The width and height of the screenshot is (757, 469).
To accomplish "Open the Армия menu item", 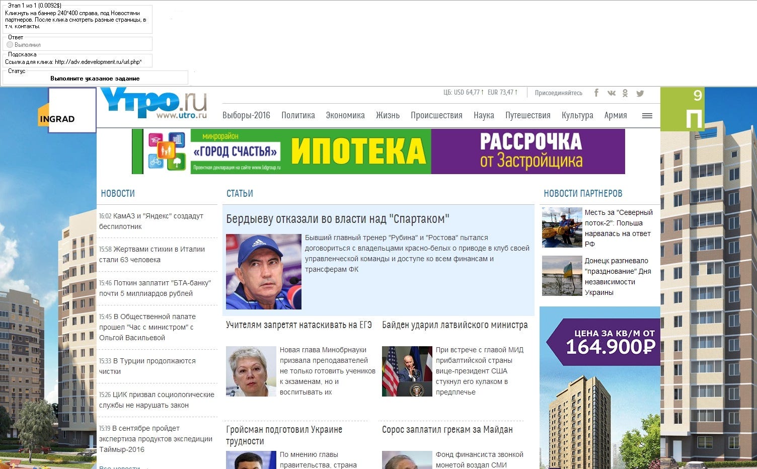I will pyautogui.click(x=616, y=115).
